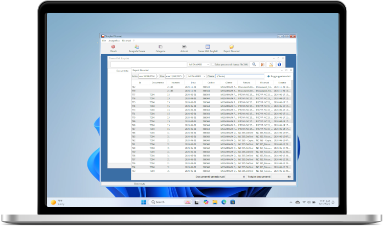Screen dimensions: 383x226
Task: Select the row with Id 759
Action: coord(211,152)
